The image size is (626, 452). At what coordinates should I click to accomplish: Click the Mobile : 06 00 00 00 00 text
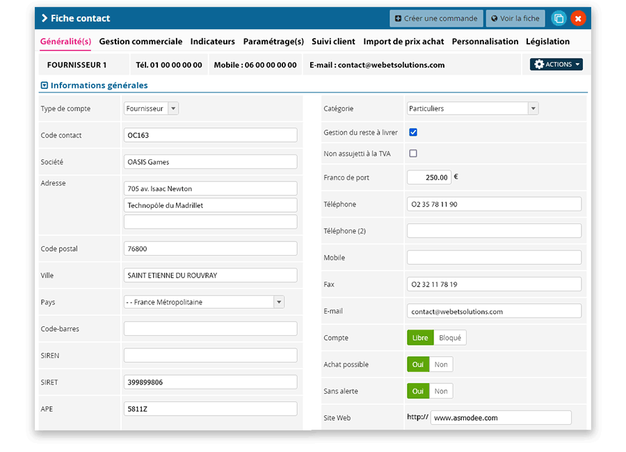click(x=255, y=65)
